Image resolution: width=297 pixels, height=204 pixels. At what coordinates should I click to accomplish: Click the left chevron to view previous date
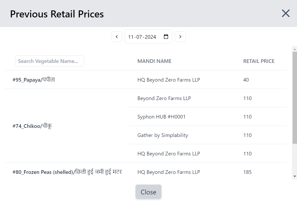point(117,37)
